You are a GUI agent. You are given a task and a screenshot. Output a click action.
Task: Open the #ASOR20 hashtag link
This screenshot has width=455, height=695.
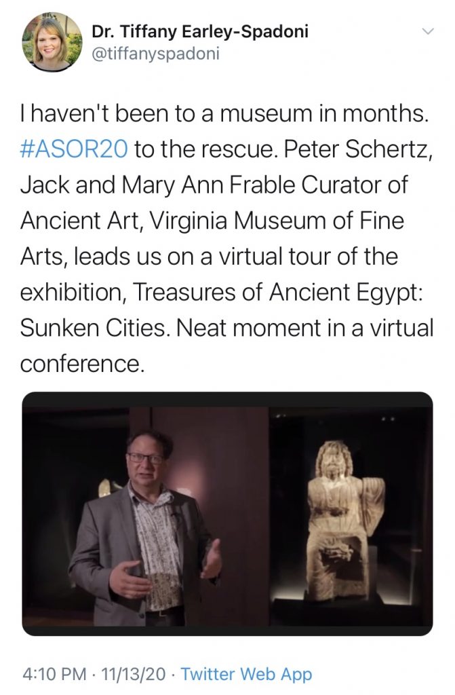point(74,149)
